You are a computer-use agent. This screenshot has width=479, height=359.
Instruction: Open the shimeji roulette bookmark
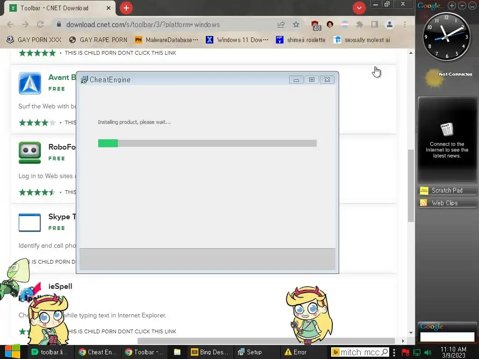tap(301, 40)
